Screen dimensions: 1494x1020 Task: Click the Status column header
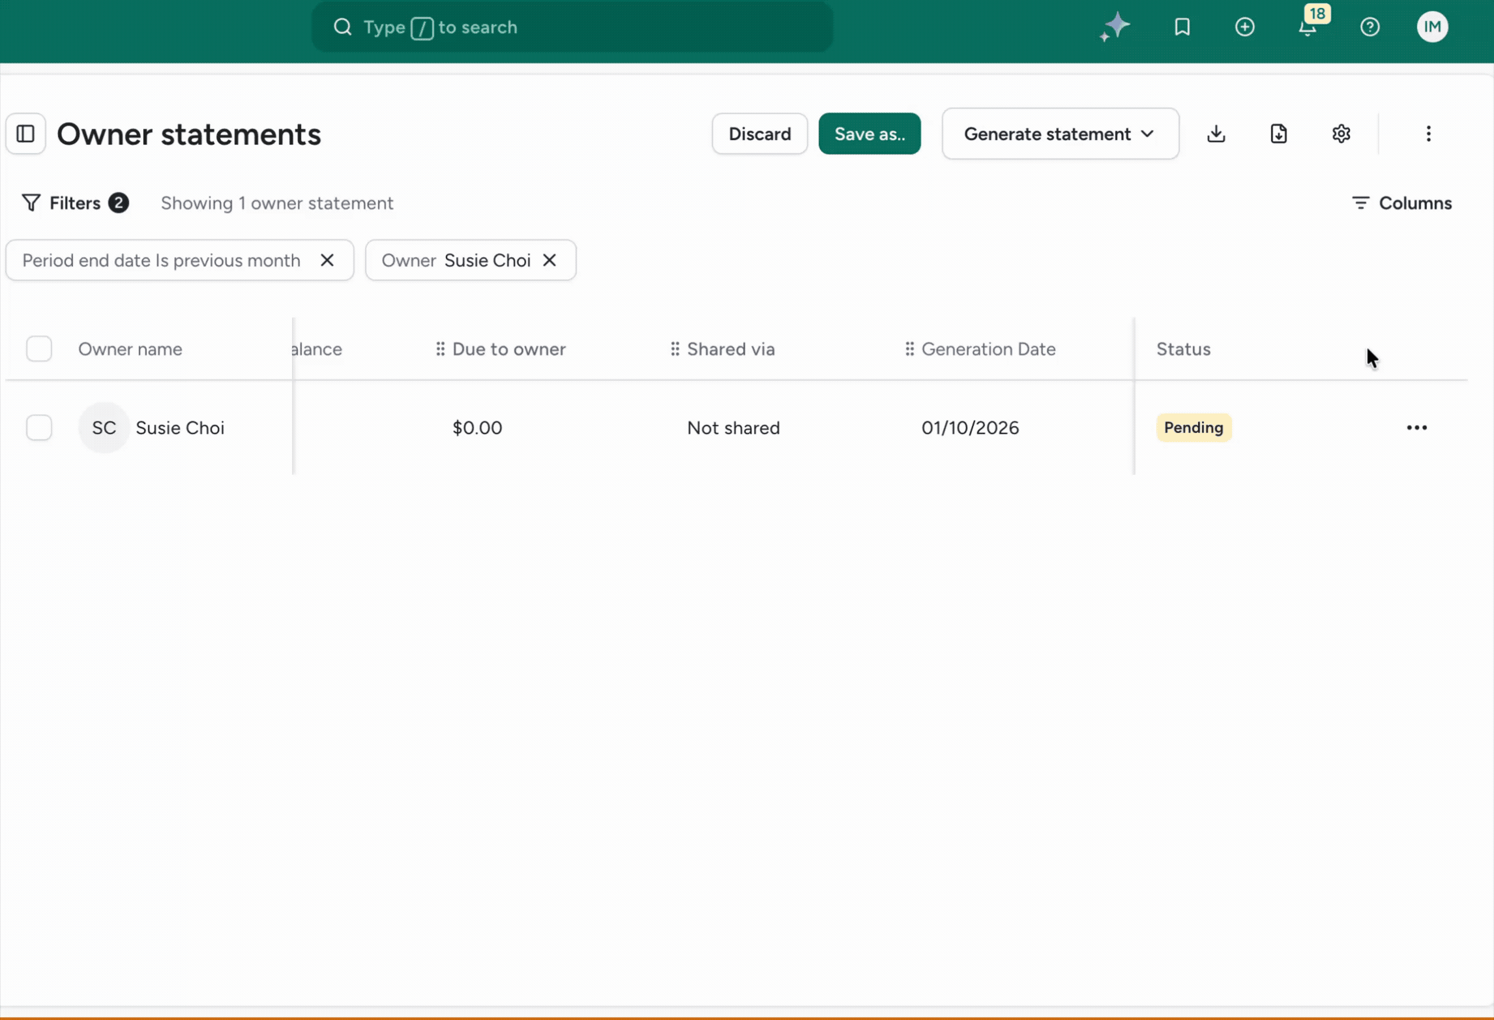[x=1183, y=349]
